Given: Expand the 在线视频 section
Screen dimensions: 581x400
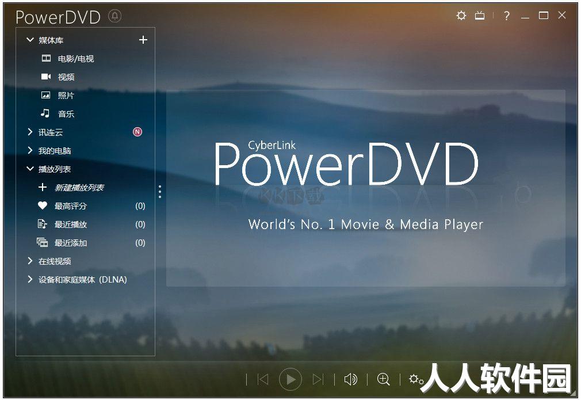Looking at the screenshot, I should tap(30, 261).
